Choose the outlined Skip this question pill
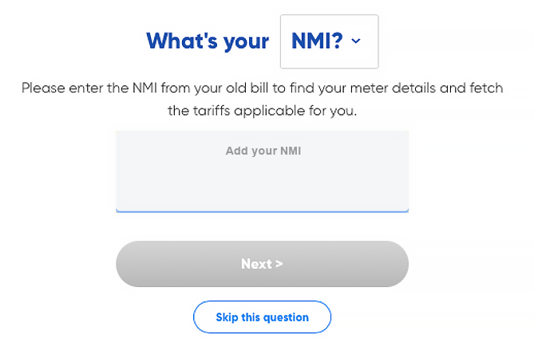 [263, 317]
